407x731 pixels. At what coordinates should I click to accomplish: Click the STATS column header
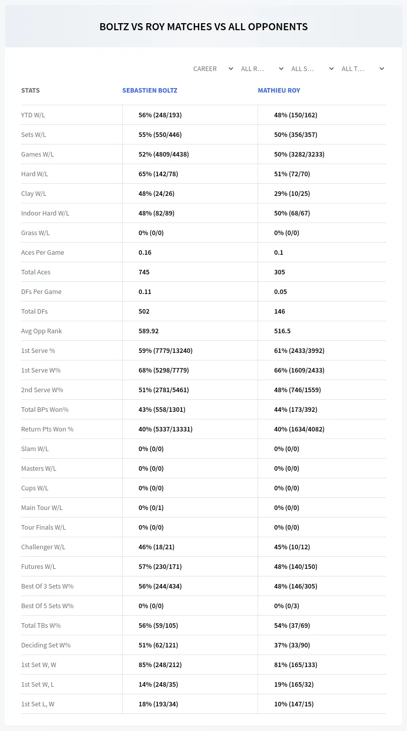(x=30, y=91)
